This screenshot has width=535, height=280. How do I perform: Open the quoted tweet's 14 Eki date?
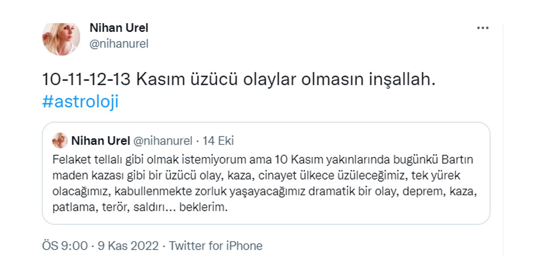tap(218, 141)
